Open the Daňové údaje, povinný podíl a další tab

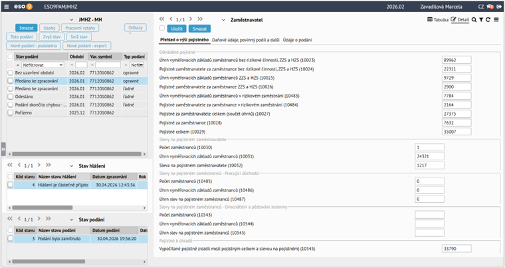click(x=246, y=40)
